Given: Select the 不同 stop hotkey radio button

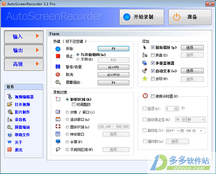Looking at the screenshot, I should pos(78,59).
